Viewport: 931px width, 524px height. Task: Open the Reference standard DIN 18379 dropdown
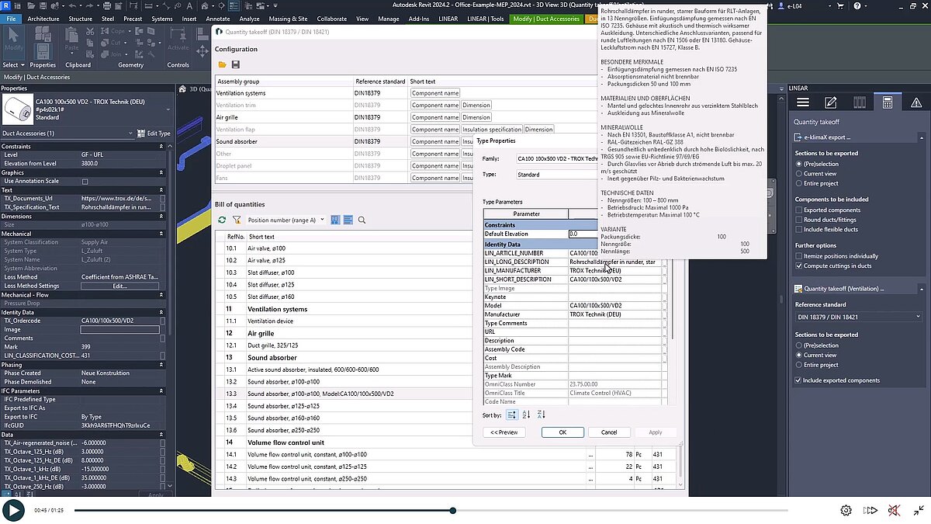pyautogui.click(x=858, y=317)
